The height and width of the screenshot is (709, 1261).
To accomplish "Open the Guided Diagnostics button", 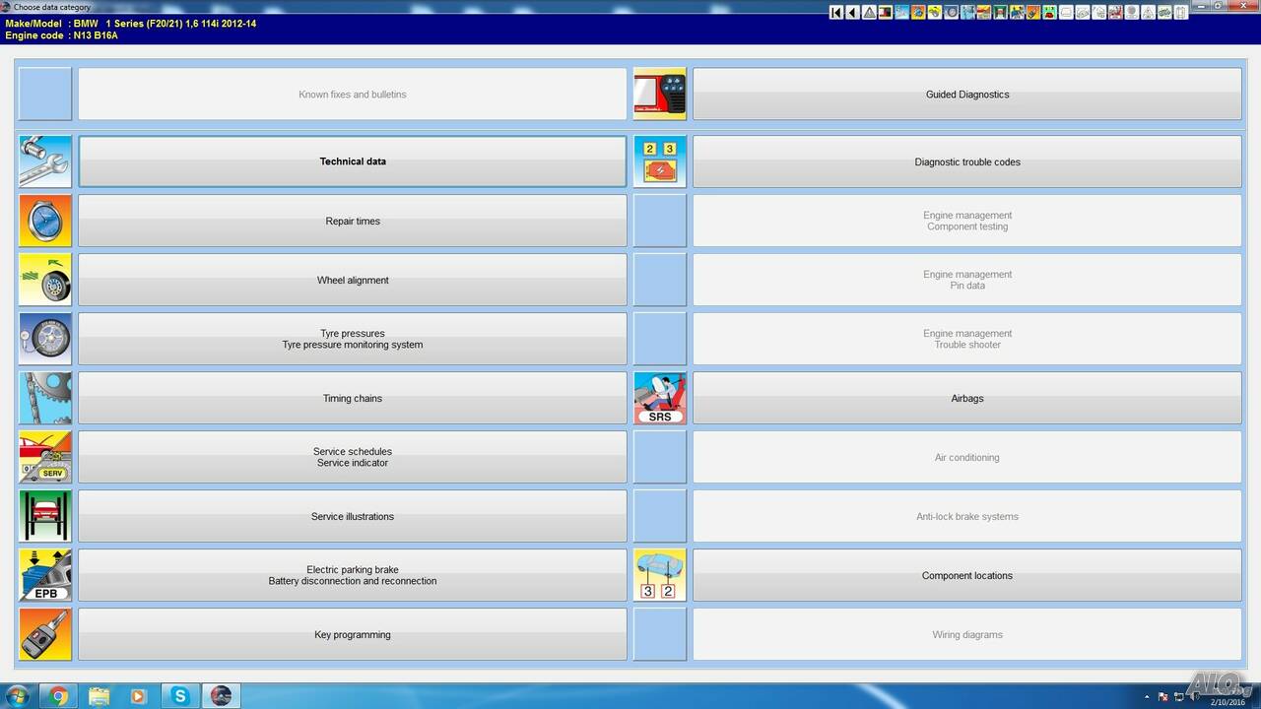I will (967, 95).
